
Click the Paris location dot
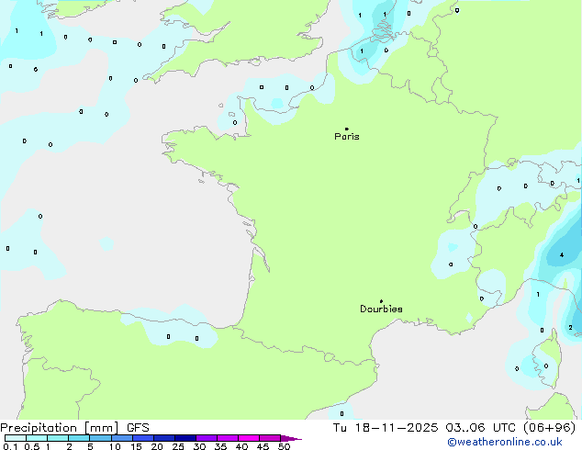[x=347, y=129]
